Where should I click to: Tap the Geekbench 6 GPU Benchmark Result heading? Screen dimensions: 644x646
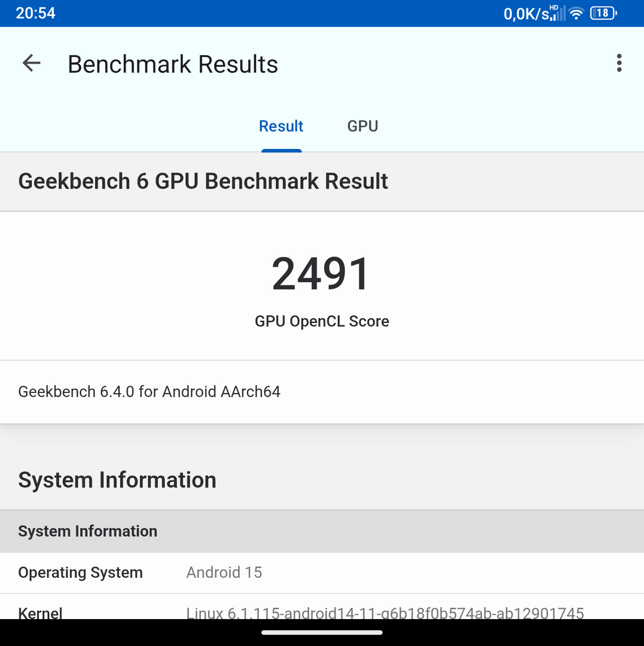(x=203, y=181)
